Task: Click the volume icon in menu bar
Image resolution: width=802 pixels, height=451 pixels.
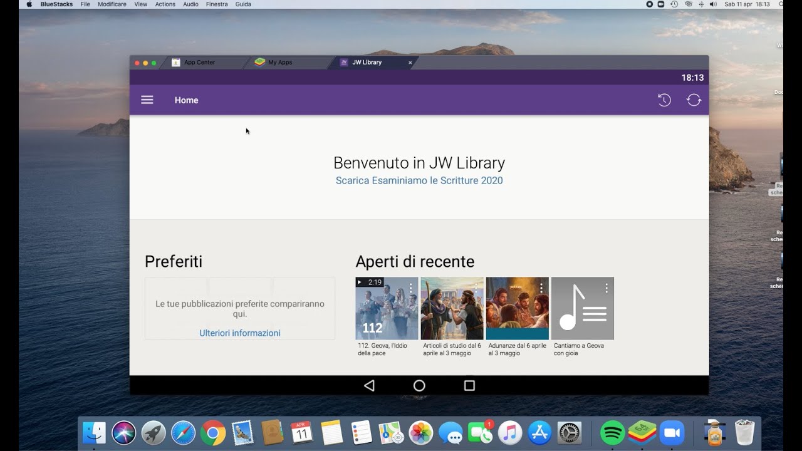Action: 713,4
